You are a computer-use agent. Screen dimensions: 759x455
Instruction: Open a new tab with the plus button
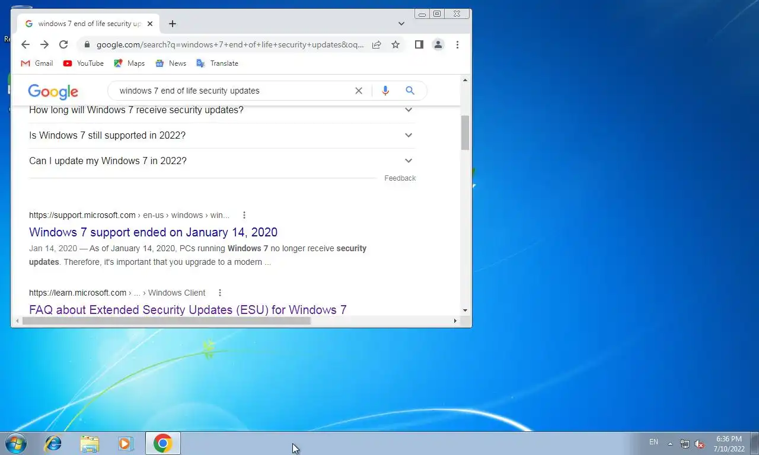point(173,24)
